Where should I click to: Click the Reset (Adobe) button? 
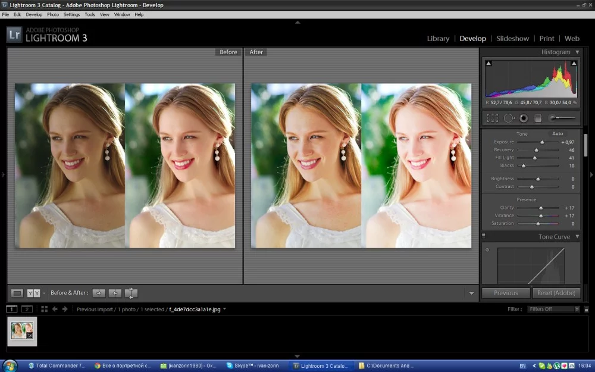click(x=556, y=293)
